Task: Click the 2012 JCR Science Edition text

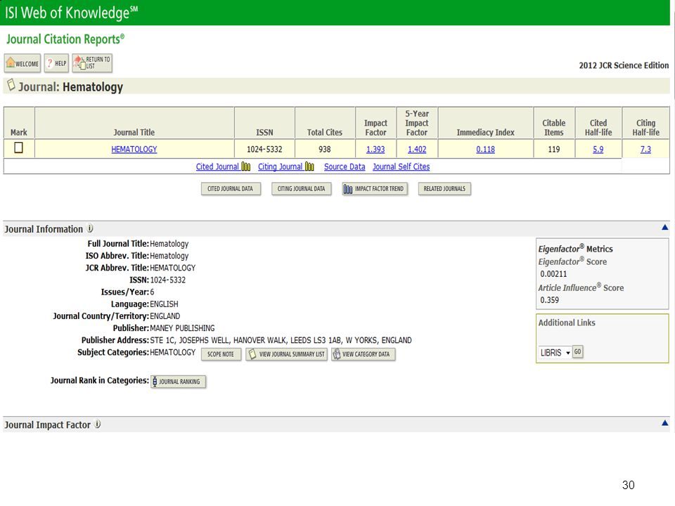Action: [x=624, y=65]
